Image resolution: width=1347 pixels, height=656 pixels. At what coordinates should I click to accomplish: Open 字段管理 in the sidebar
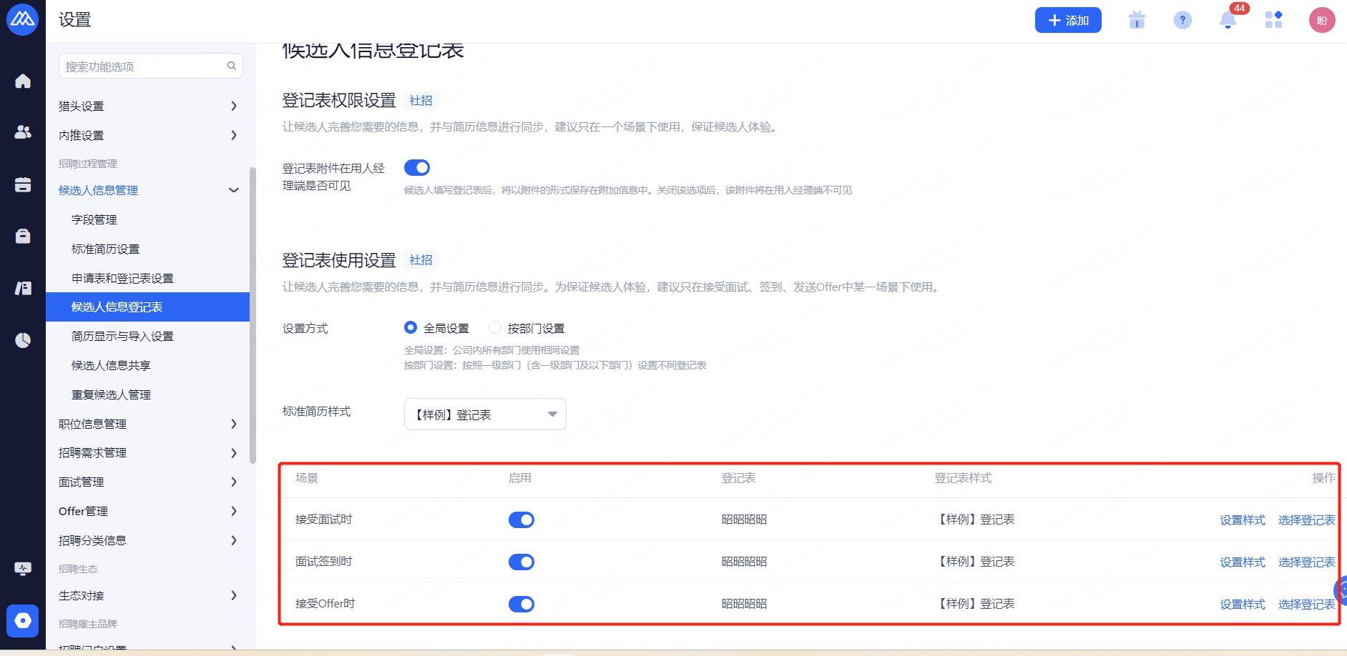(94, 219)
